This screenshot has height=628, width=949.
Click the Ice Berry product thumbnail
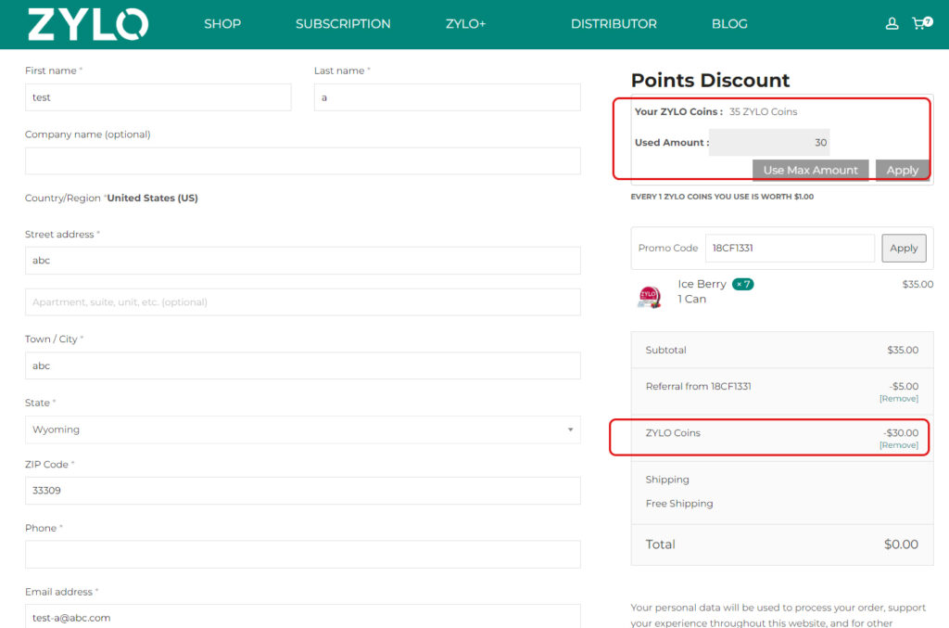649,296
